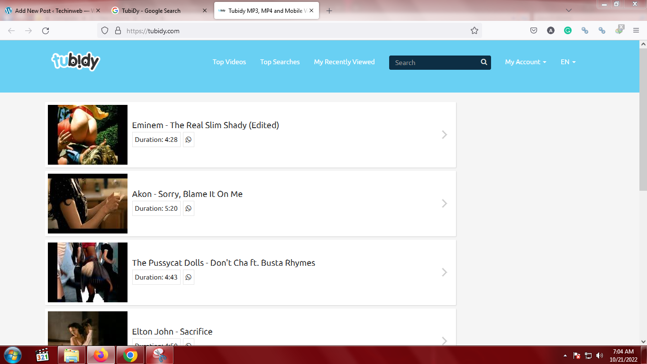Click the page vertical scrollbar thumb

[643, 119]
